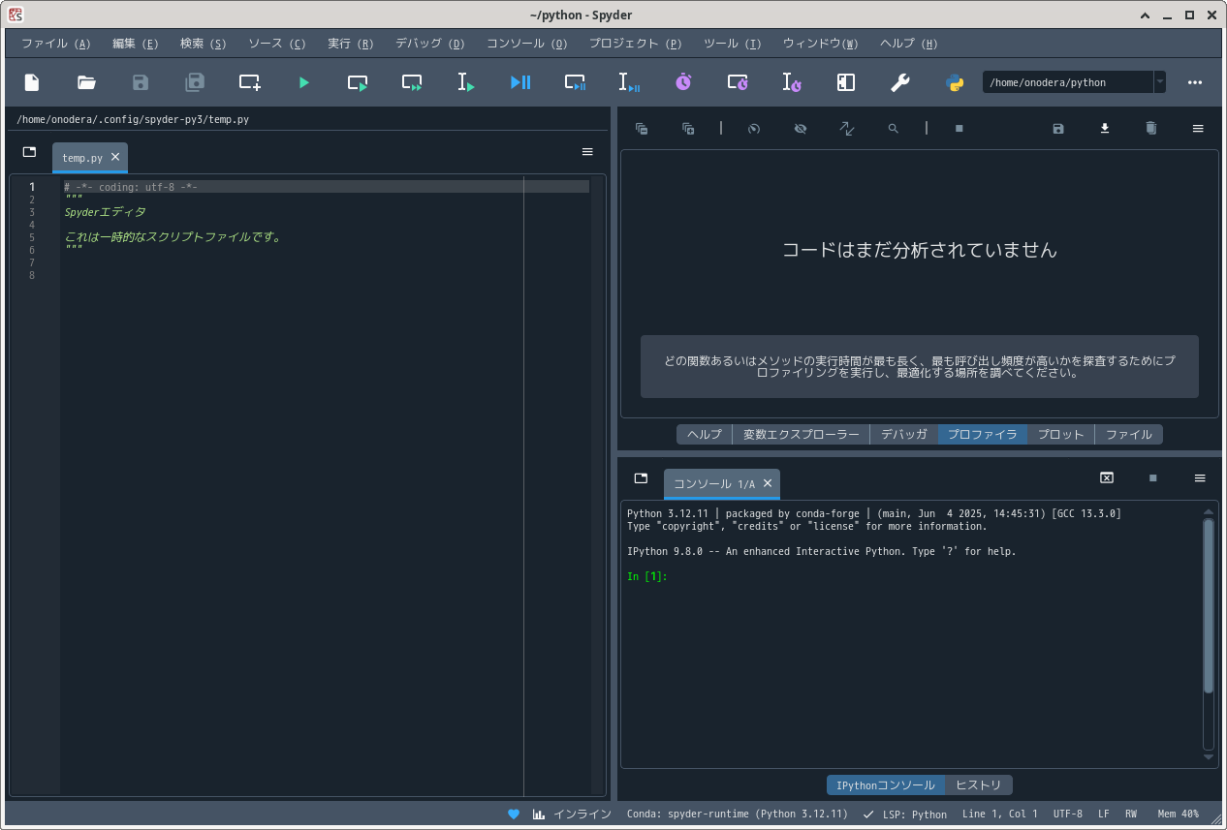The height and width of the screenshot is (830, 1227).
Task: Open the 編集 menu
Action: [x=135, y=44]
